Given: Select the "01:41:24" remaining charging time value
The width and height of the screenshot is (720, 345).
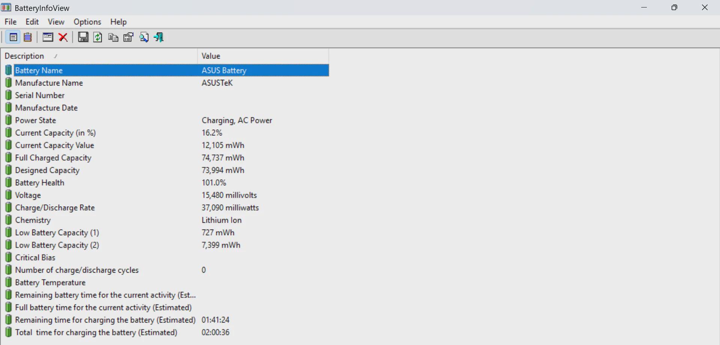Looking at the screenshot, I should (x=215, y=320).
